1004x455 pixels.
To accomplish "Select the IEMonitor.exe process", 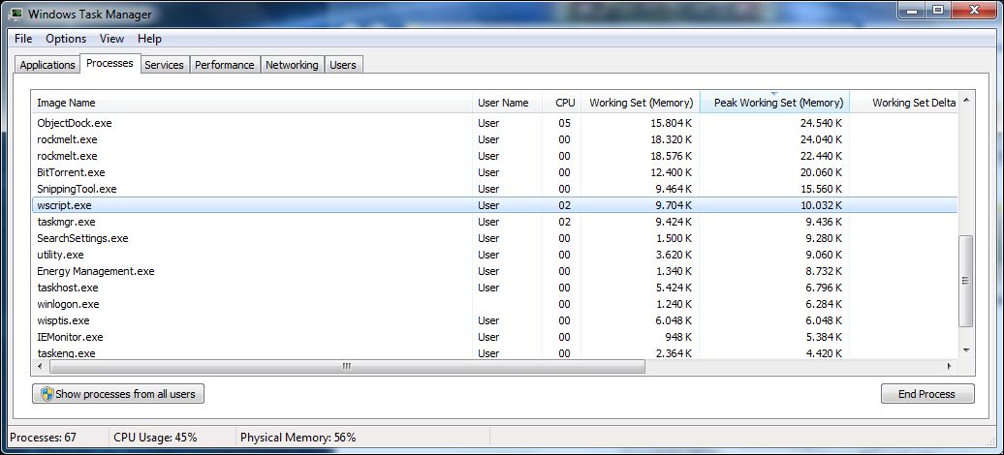I will 494,337.
